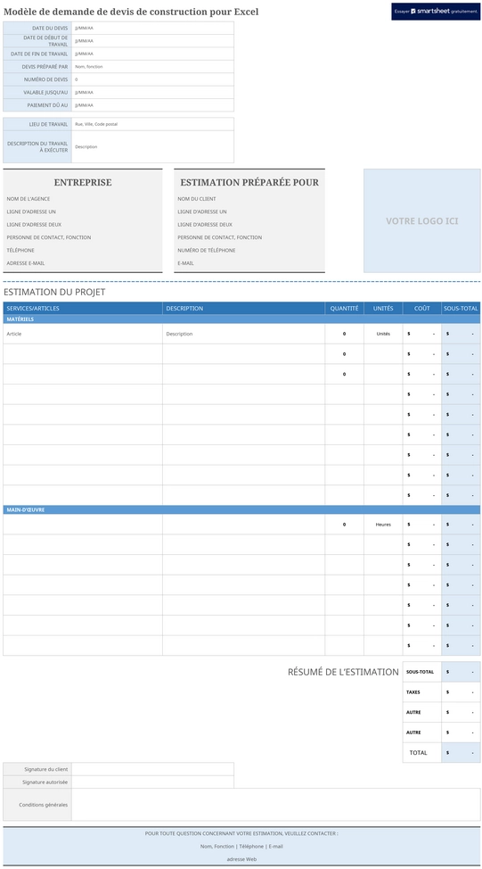Select the PAIEMENT DÛ AU date cell

click(152, 105)
